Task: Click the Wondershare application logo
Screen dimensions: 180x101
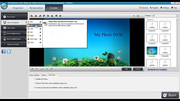Action: [4, 6]
